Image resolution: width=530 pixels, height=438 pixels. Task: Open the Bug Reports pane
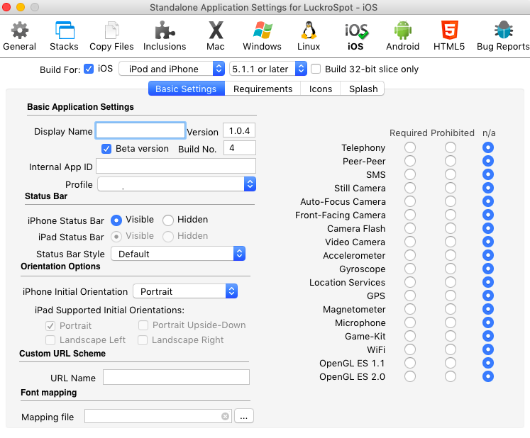[502, 35]
